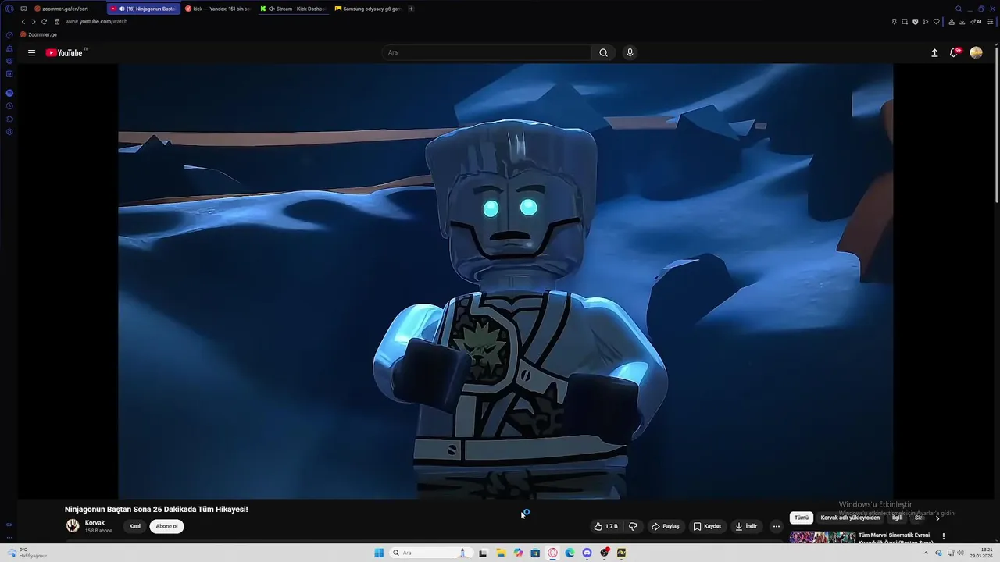Click the Windows taskbar search box
The height and width of the screenshot is (562, 1000).
coord(430,553)
